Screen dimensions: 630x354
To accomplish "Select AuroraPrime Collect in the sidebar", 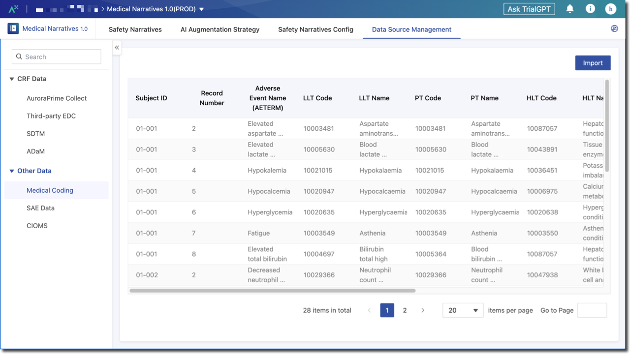I will [x=57, y=98].
